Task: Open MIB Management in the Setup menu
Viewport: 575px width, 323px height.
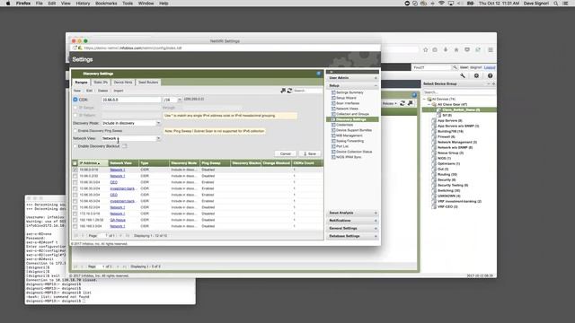Action: click(349, 135)
